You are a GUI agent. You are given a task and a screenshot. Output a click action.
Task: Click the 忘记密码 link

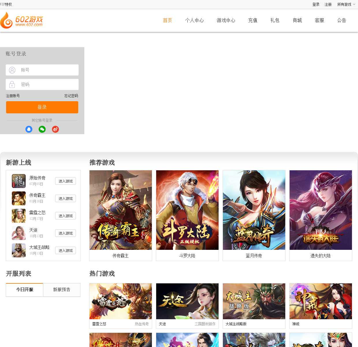(71, 96)
